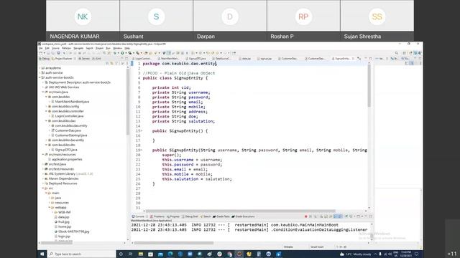The width and height of the screenshot is (460, 258).
Task: Switch to the Servers view tab
Action: (x=84, y=59)
